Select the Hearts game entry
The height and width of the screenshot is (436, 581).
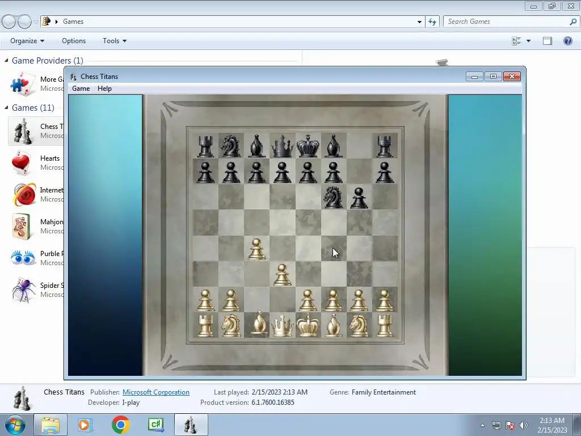[36, 163]
